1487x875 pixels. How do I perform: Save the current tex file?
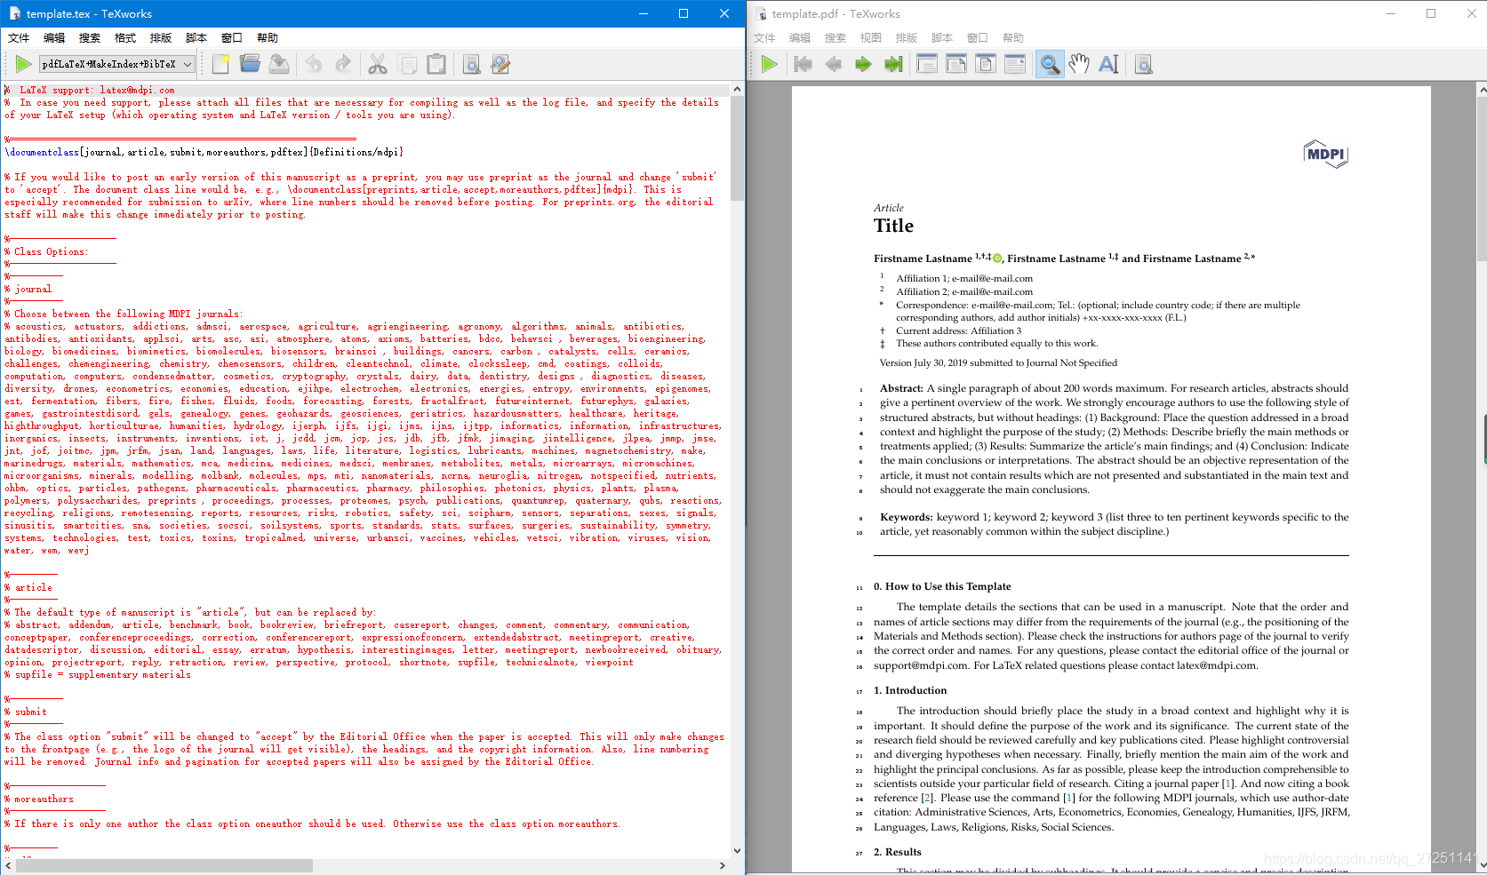[x=280, y=64]
